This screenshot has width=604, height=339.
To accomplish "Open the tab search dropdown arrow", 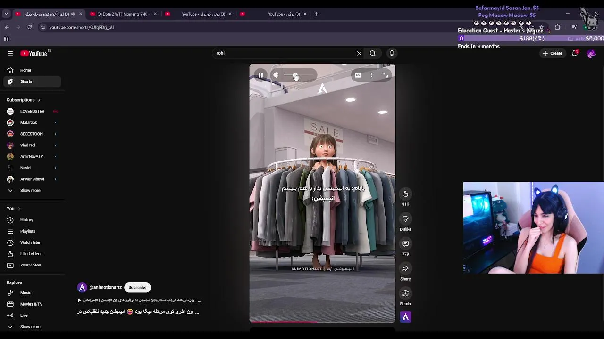I will point(6,14).
